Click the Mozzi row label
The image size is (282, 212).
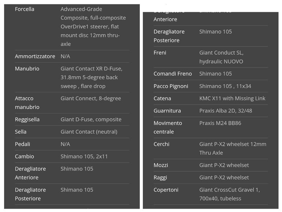click(161, 165)
